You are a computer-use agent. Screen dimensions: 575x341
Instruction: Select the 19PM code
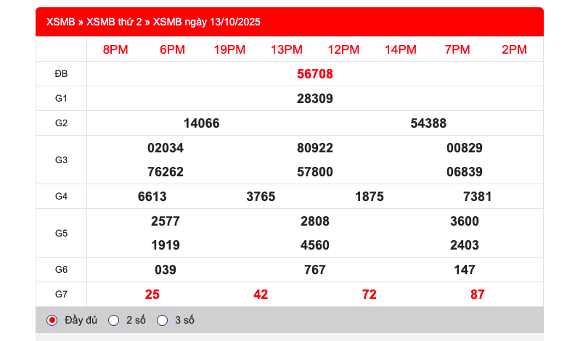pyautogui.click(x=229, y=49)
